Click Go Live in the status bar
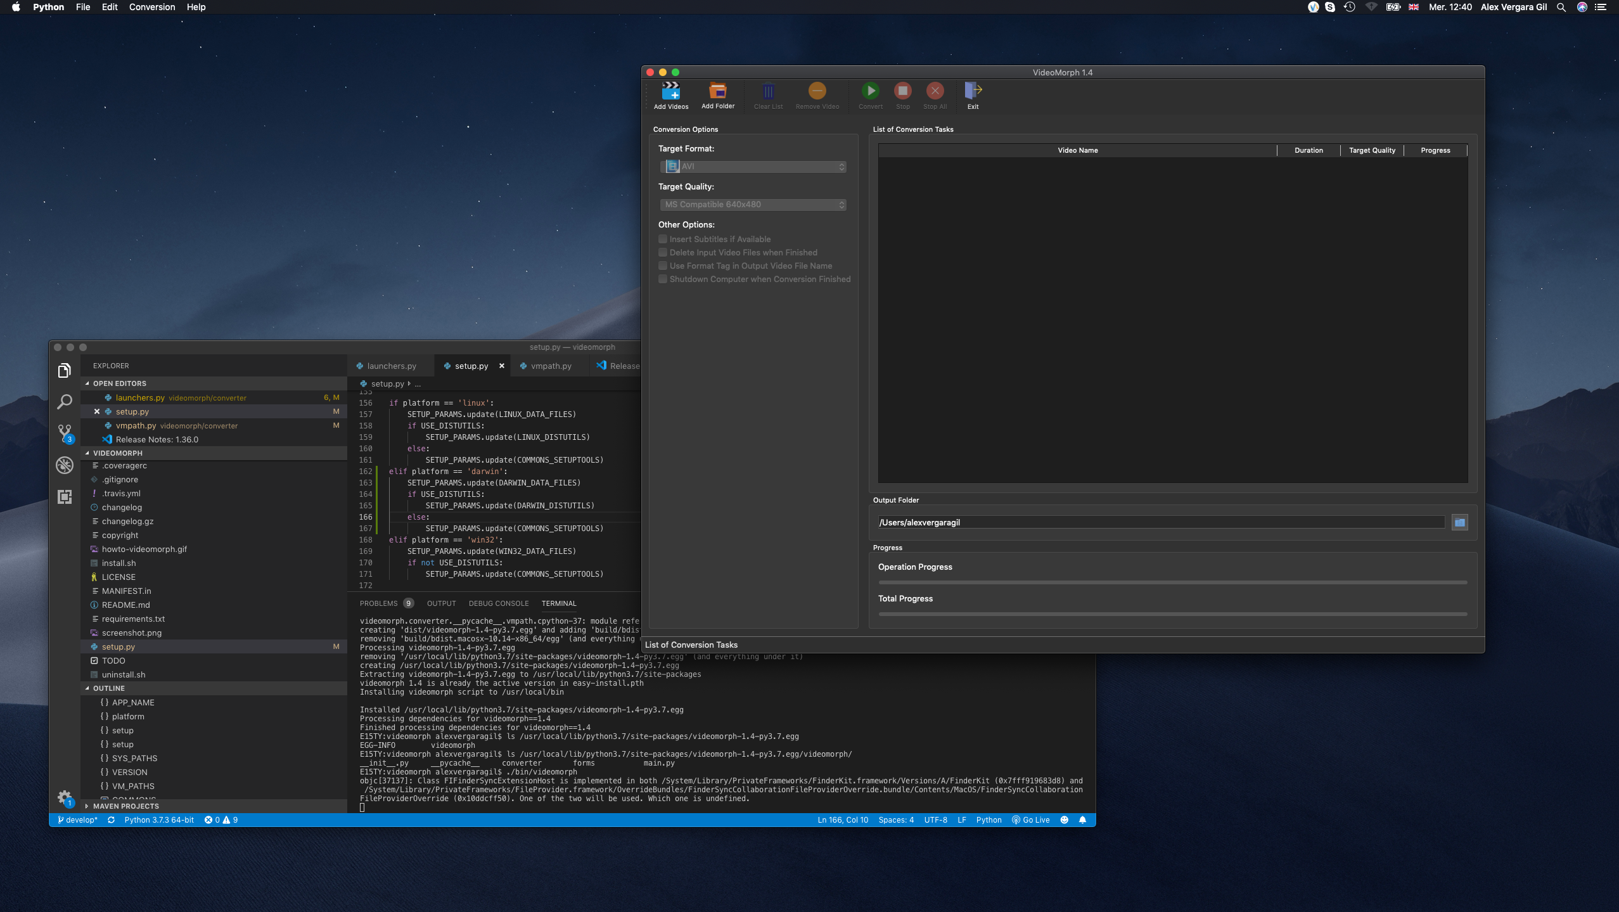 pyautogui.click(x=1030, y=819)
